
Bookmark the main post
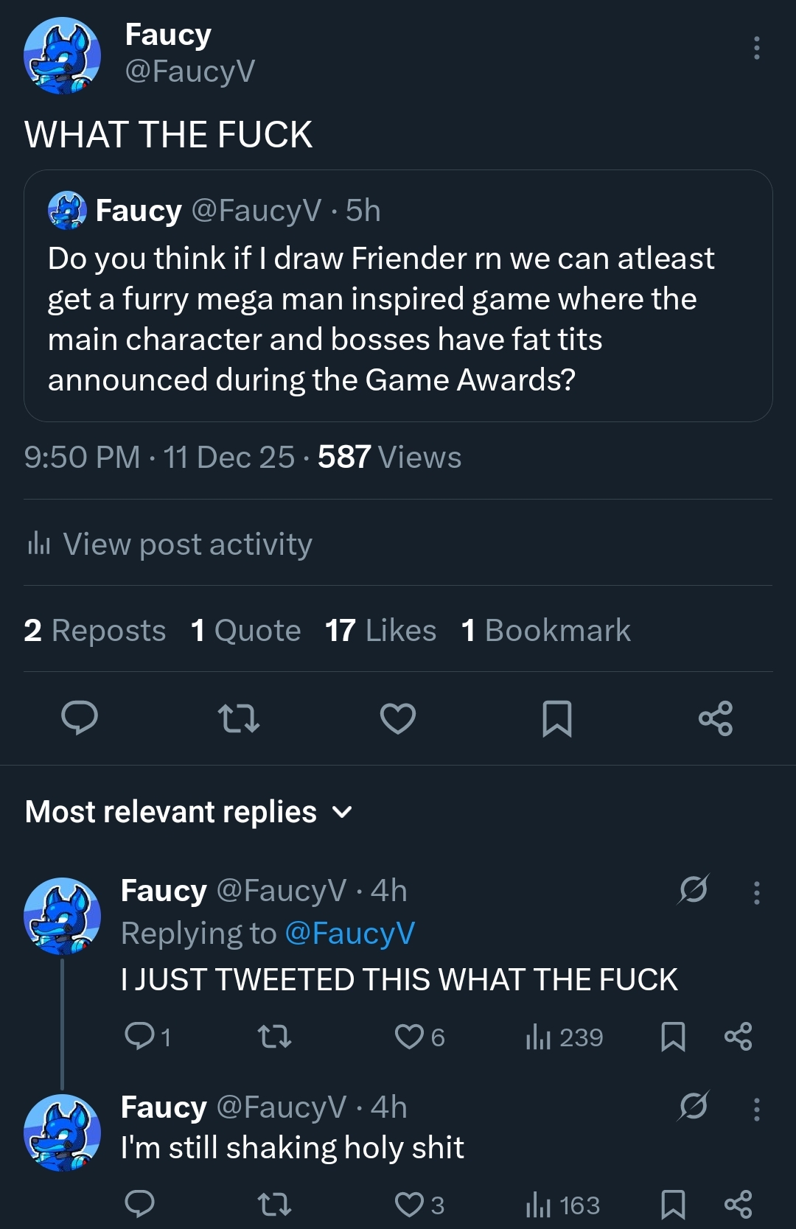pos(557,718)
